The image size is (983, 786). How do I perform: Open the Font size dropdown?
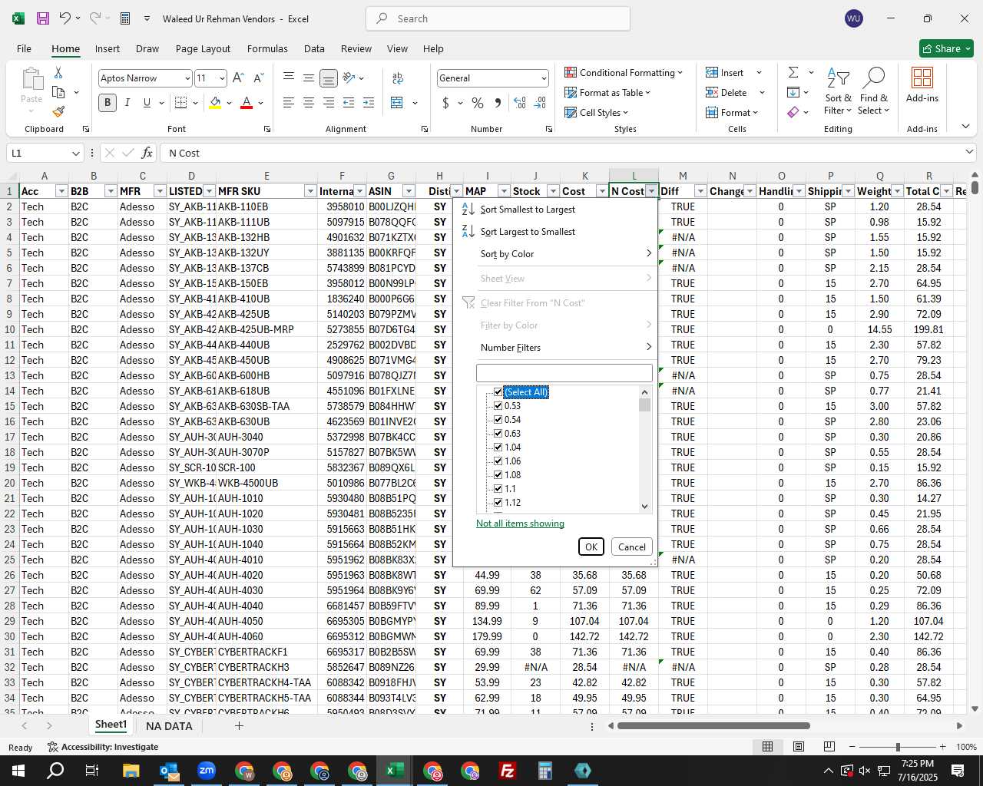click(x=222, y=78)
